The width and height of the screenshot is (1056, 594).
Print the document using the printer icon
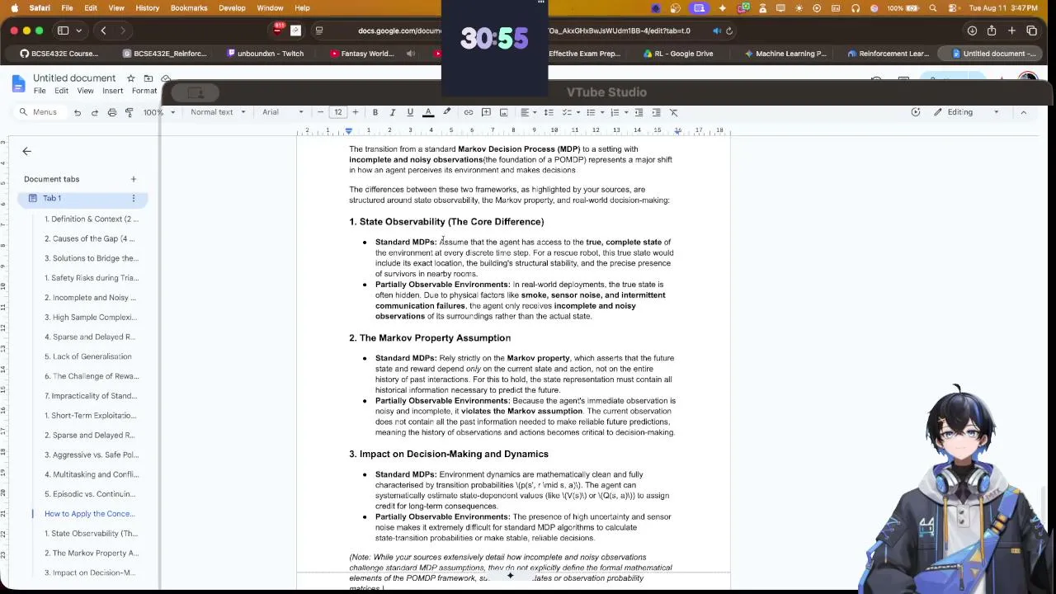pos(112,112)
